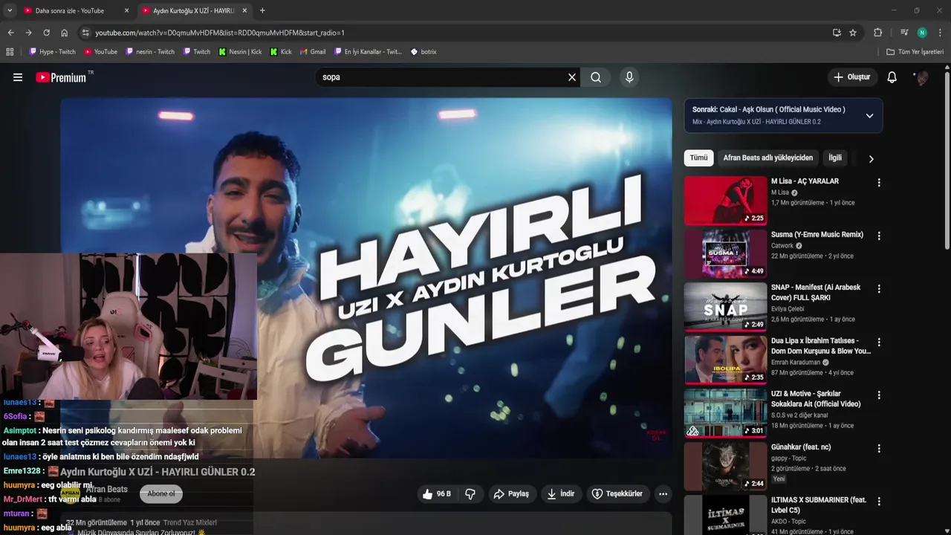
Task: Open a new browser tab
Action: [x=262, y=10]
